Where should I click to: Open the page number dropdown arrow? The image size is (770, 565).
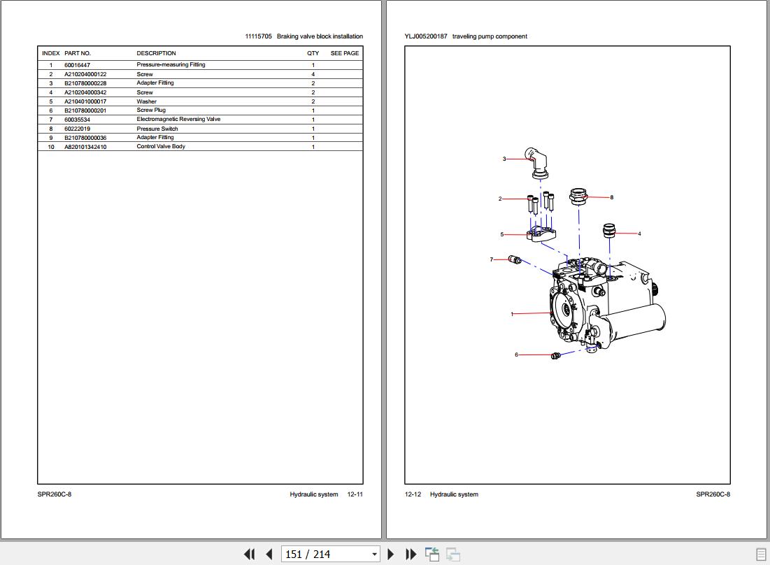coord(374,555)
